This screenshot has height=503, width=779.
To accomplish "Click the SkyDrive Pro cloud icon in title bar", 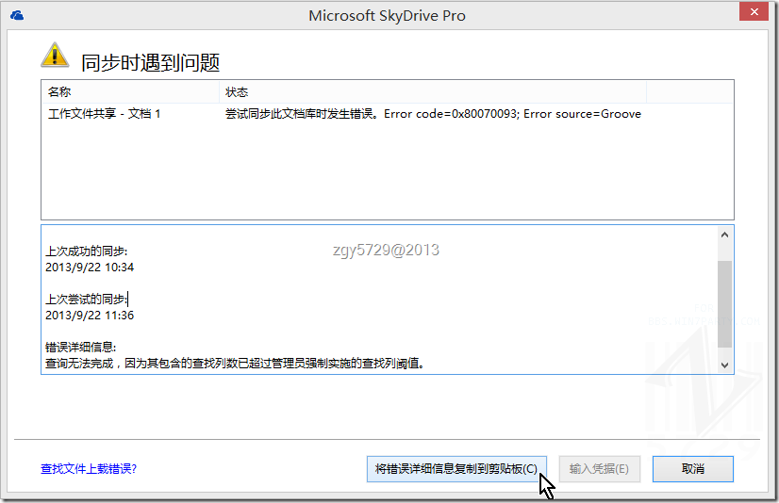I will click(17, 15).
